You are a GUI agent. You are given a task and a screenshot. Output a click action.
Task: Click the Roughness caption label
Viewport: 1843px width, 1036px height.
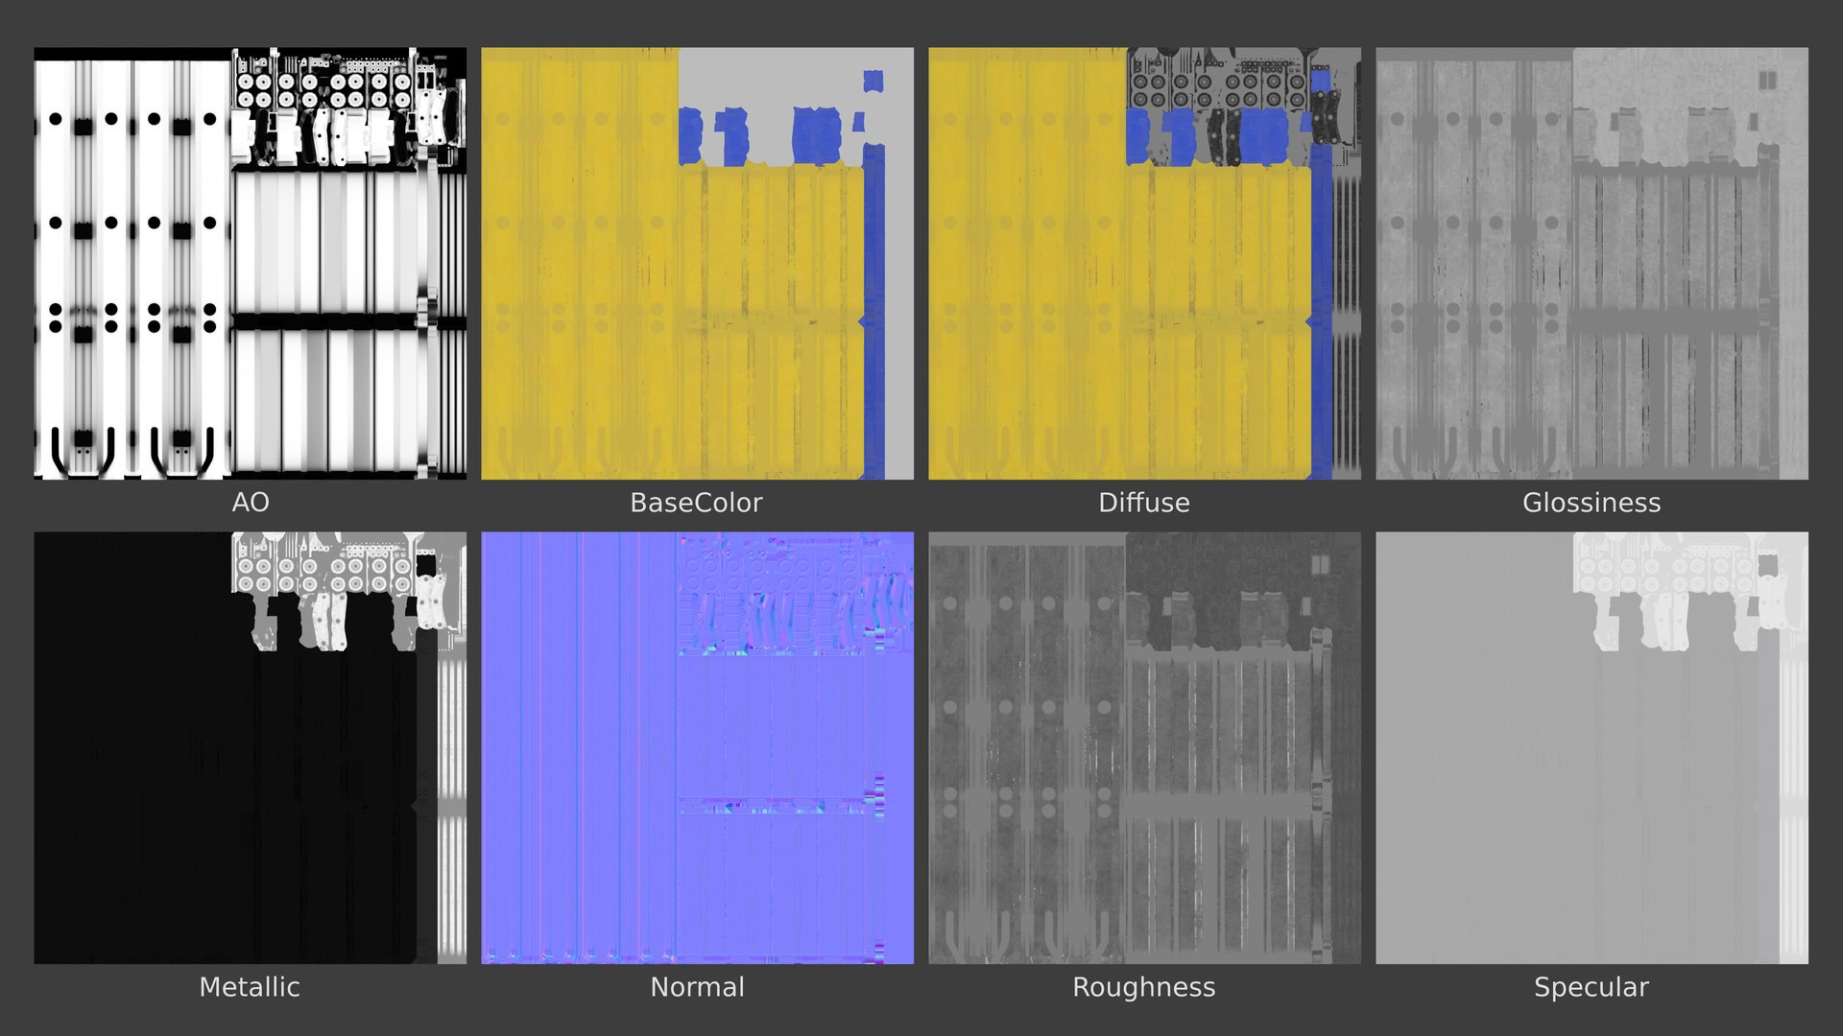point(1143,987)
